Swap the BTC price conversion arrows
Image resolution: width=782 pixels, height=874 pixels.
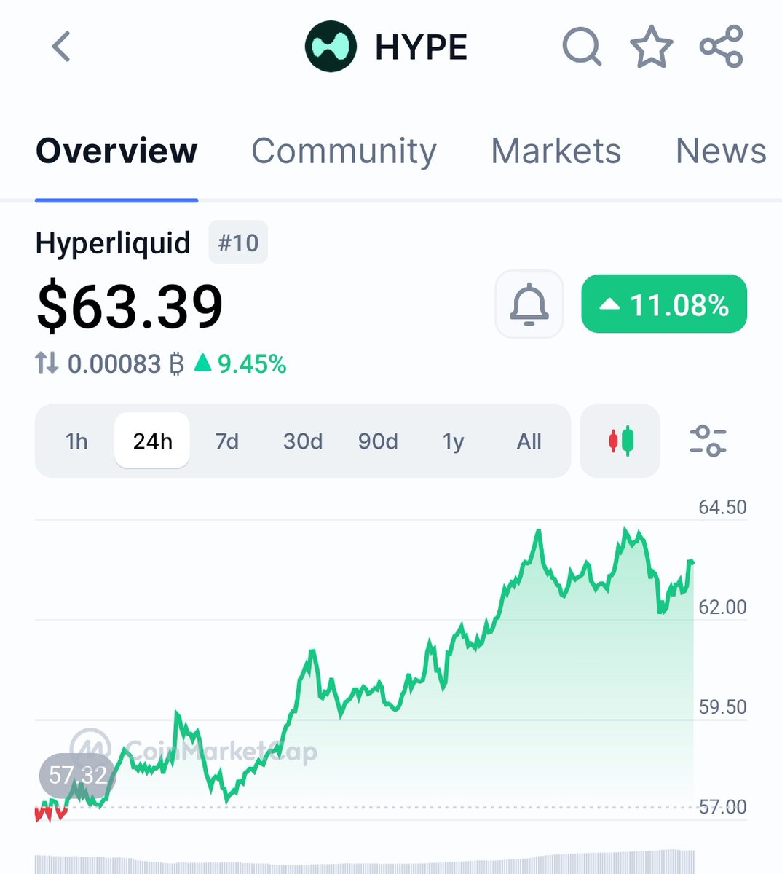coord(47,363)
